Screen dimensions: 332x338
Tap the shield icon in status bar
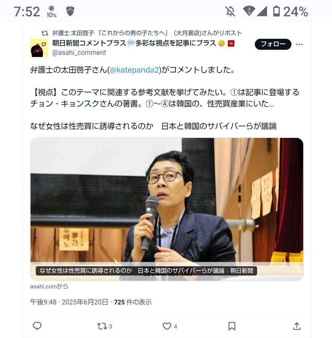70,11
